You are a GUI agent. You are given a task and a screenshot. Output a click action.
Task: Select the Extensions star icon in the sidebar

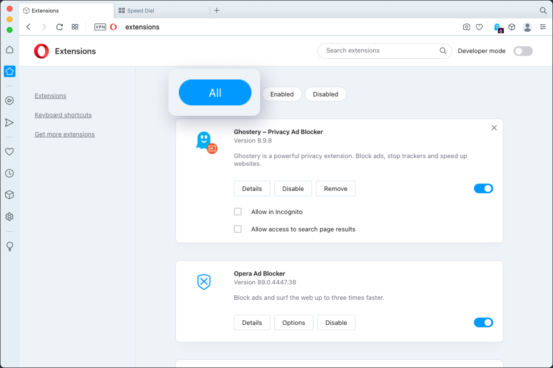pyautogui.click(x=10, y=71)
